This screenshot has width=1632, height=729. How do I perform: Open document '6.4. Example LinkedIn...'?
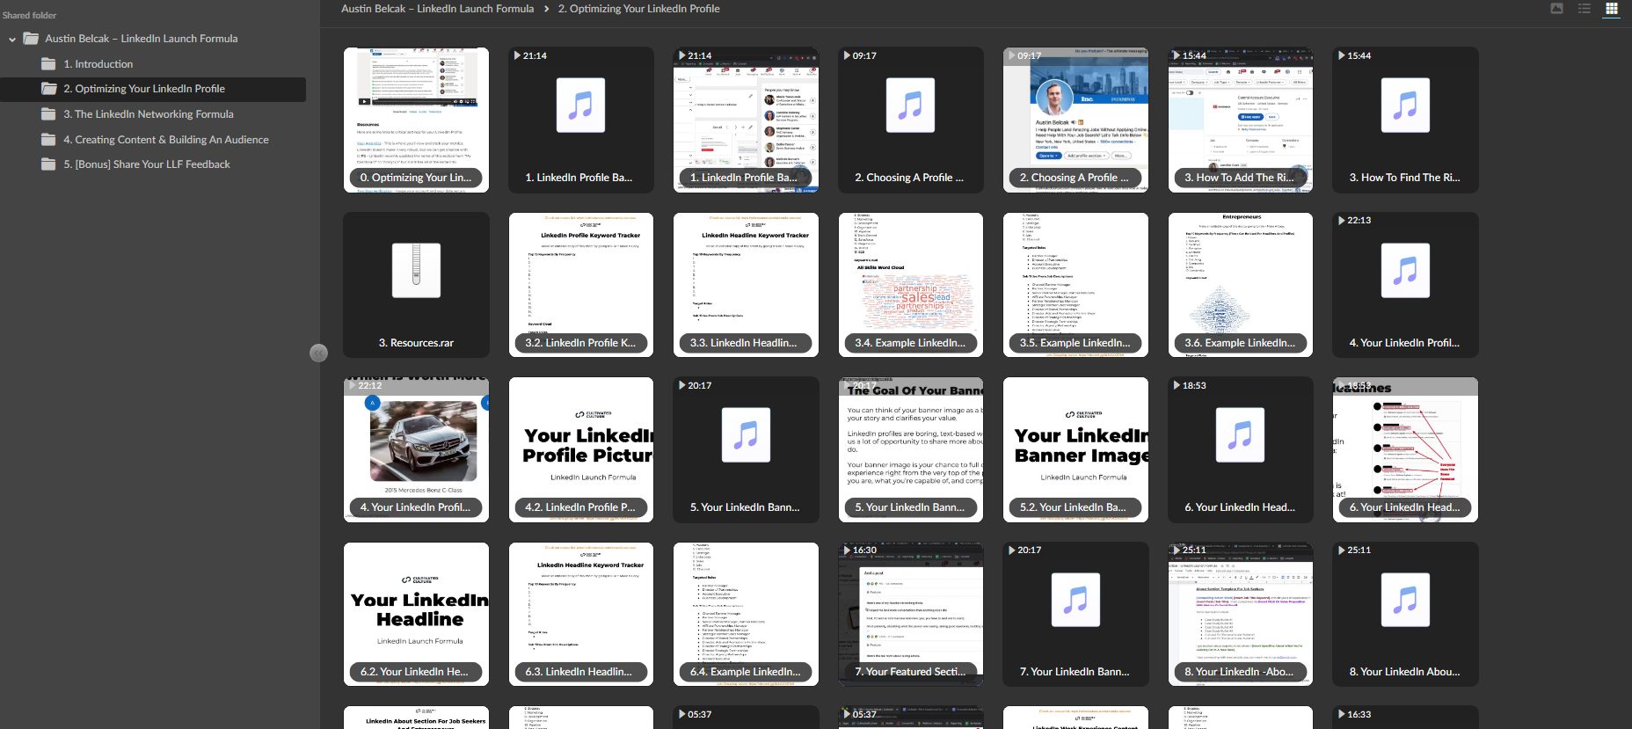click(x=746, y=614)
